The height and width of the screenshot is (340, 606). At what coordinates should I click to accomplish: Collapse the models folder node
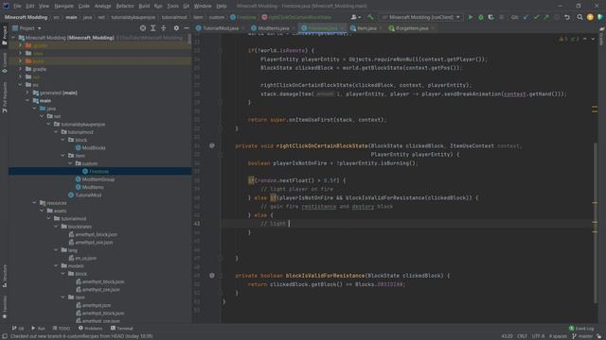click(x=56, y=265)
